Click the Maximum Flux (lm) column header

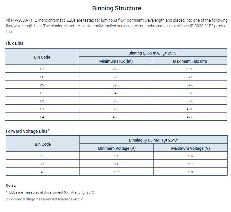(x=190, y=61)
